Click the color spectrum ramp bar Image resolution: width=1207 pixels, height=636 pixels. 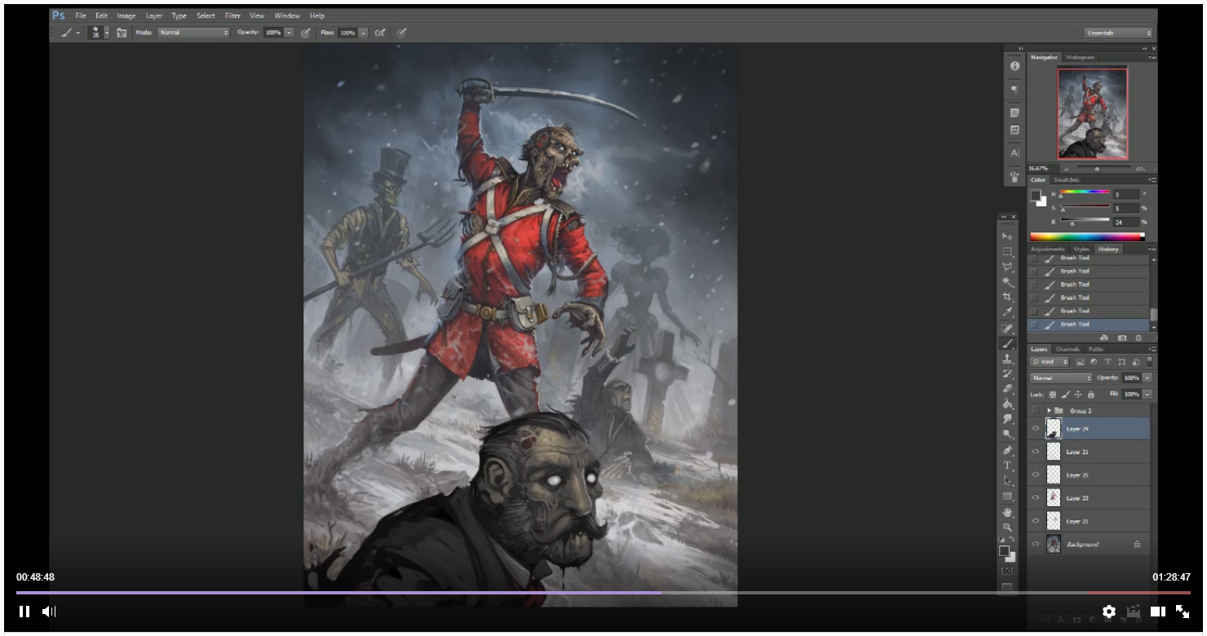pos(1087,237)
